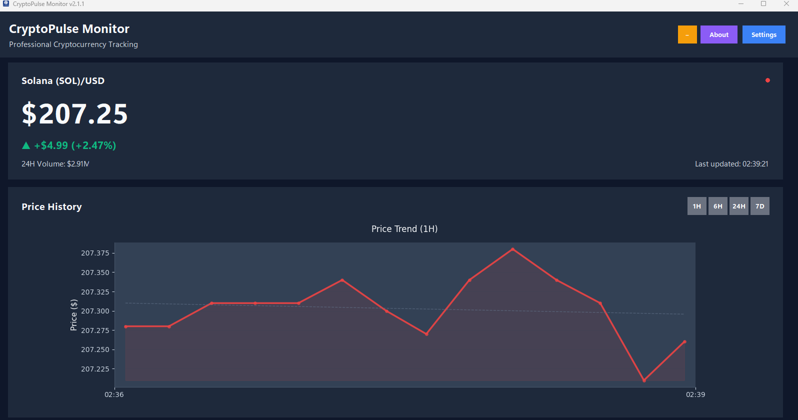Click the first data point on chart line
This screenshot has width=798, height=420.
click(x=125, y=326)
